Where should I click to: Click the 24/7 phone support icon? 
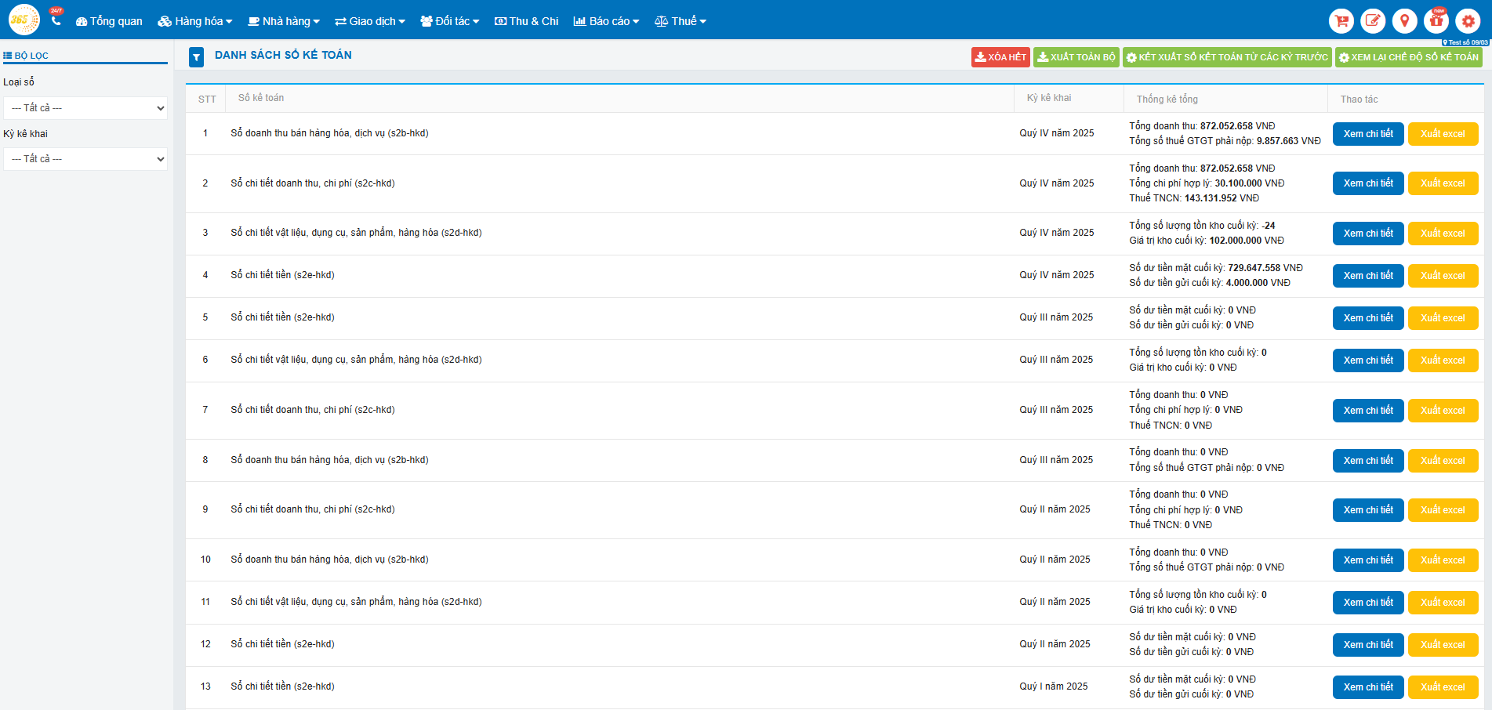coord(56,20)
